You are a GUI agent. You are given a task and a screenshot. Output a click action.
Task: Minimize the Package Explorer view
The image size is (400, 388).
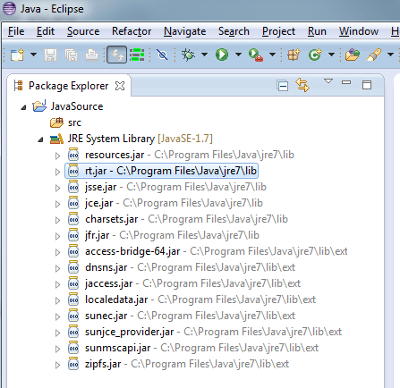pyautogui.click(x=346, y=82)
